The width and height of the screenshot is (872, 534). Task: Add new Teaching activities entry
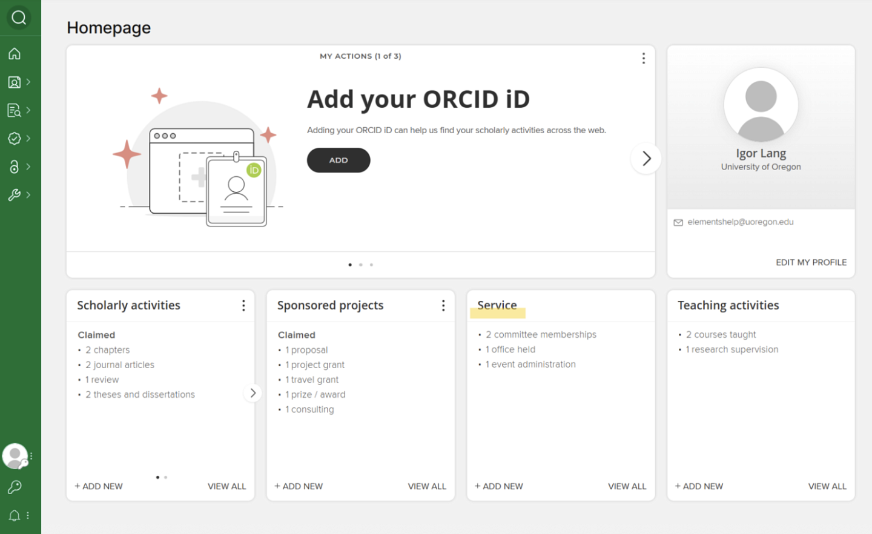point(699,486)
